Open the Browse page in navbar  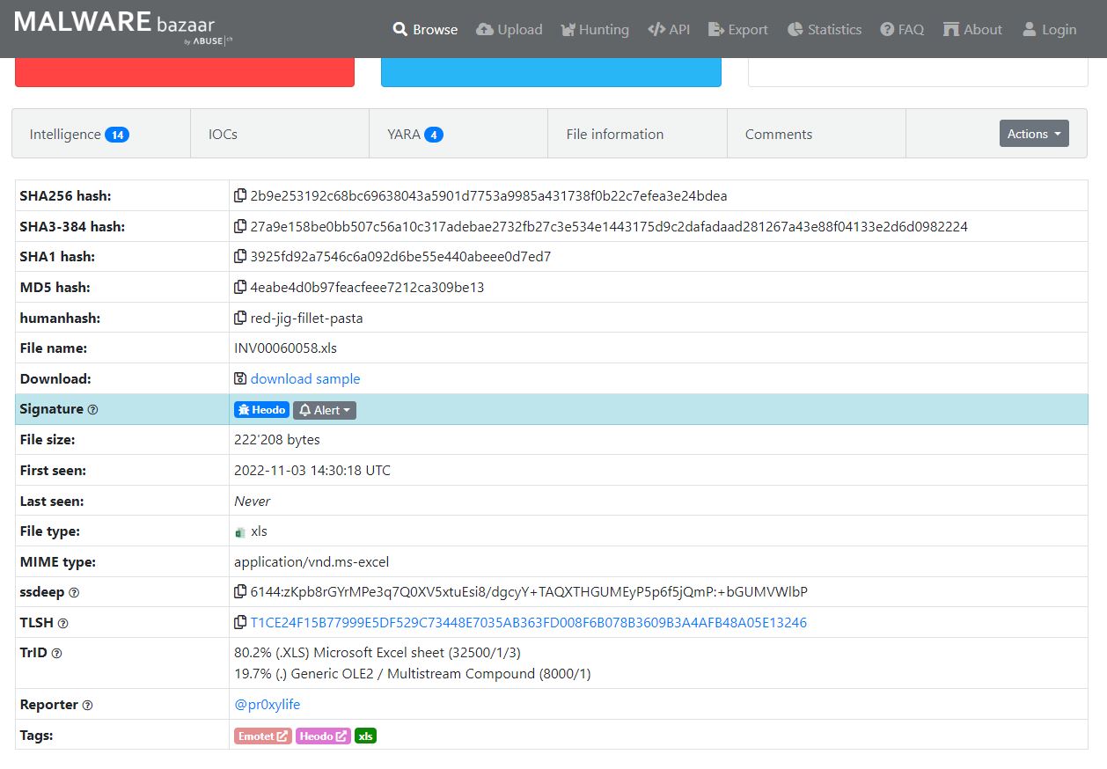pyautogui.click(x=425, y=30)
